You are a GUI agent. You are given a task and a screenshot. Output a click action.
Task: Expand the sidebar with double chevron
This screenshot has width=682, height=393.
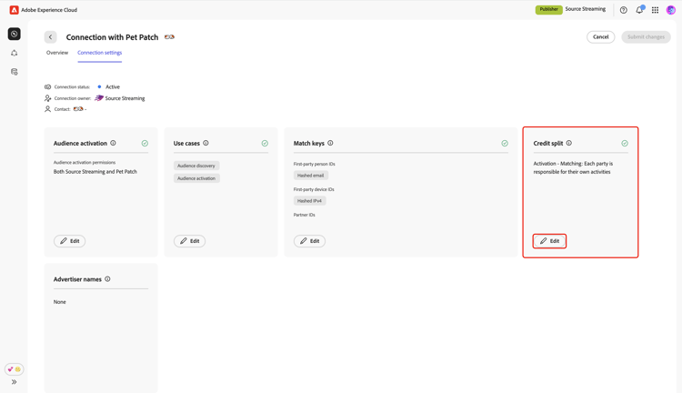pos(14,382)
